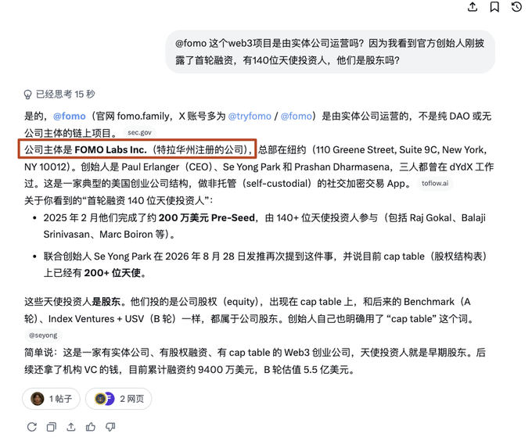Dislike the response with thumbs down

(x=110, y=427)
